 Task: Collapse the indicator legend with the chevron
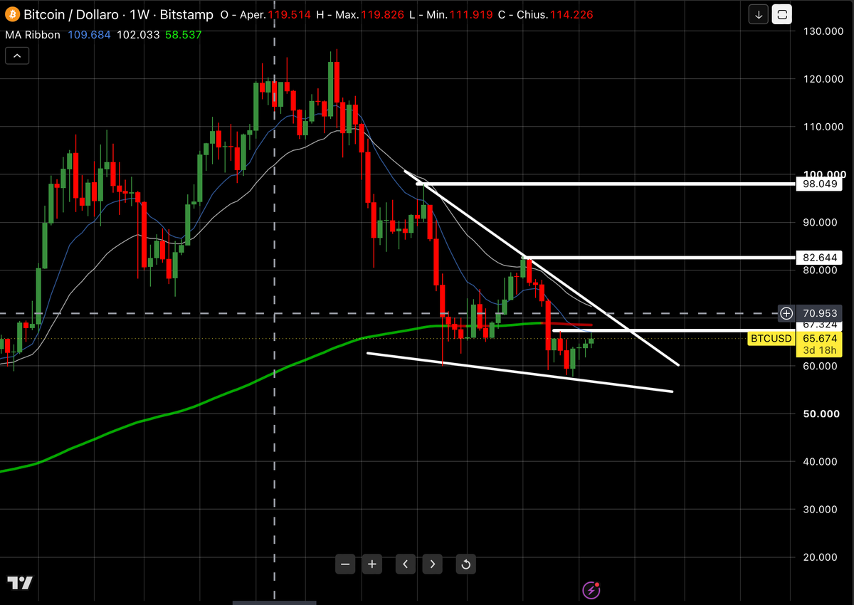tap(17, 56)
